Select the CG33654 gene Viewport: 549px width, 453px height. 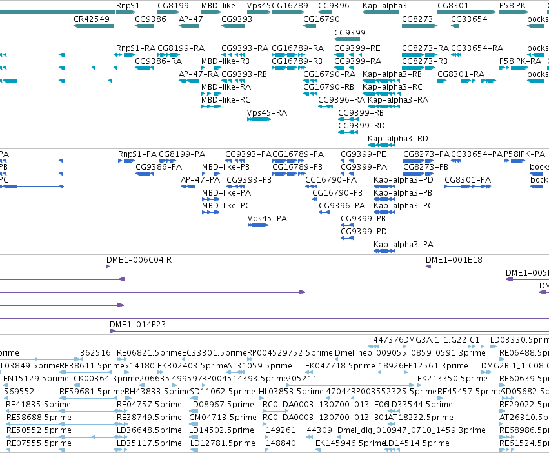(x=455, y=26)
